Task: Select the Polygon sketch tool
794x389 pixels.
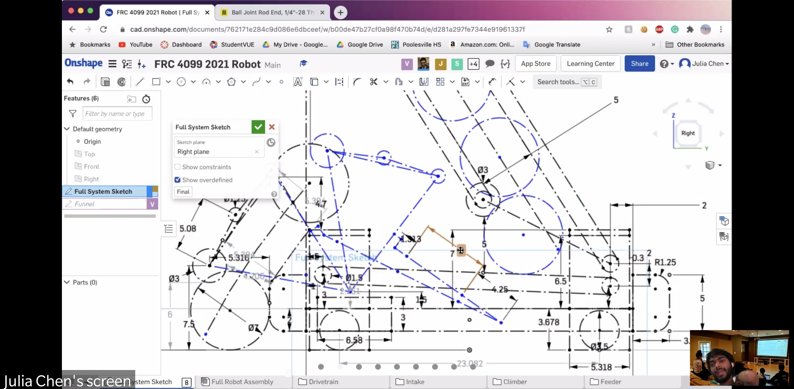Action: 231,82
